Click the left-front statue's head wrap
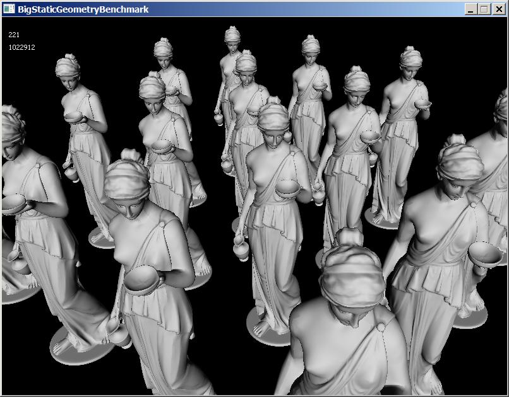The height and width of the screenshot is (397, 509). point(127,178)
